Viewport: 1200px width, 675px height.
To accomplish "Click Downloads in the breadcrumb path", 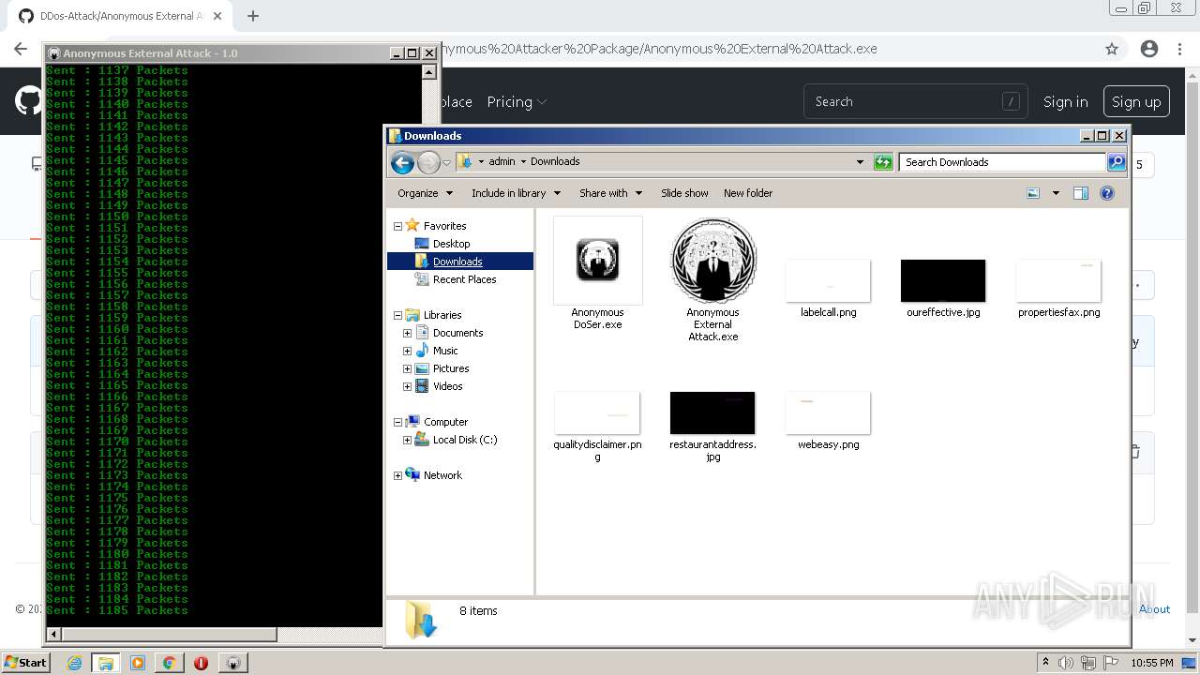I will tap(555, 161).
